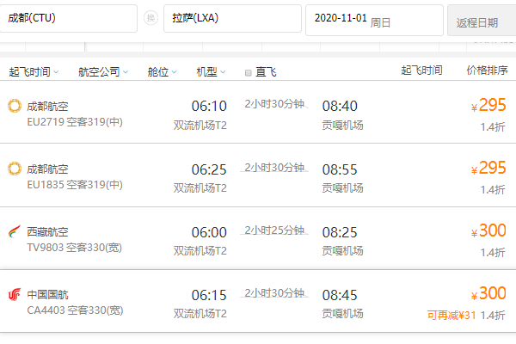Expand the 舱位 cabin class dropdown
Image resolution: width=516 pixels, height=344 pixels.
coord(163,72)
